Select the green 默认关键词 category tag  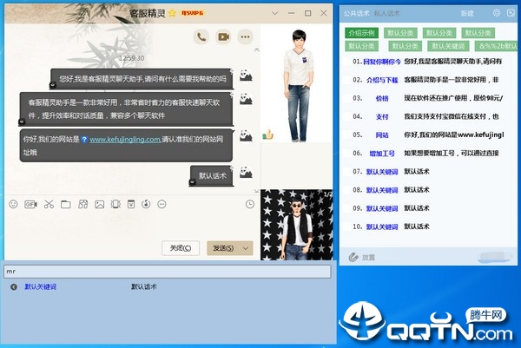[x=448, y=46]
